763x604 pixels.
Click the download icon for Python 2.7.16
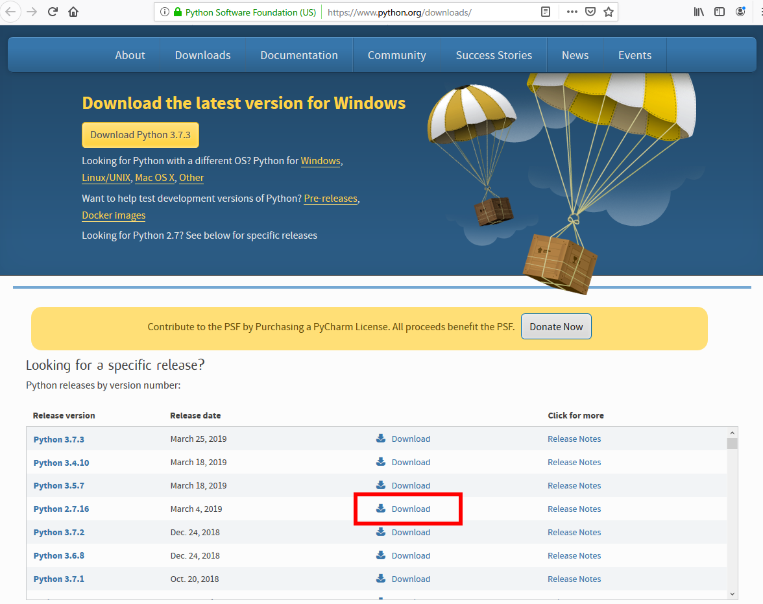click(380, 509)
